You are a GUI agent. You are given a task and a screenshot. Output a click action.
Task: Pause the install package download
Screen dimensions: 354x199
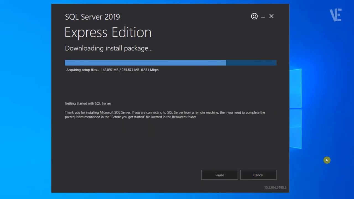point(220,175)
